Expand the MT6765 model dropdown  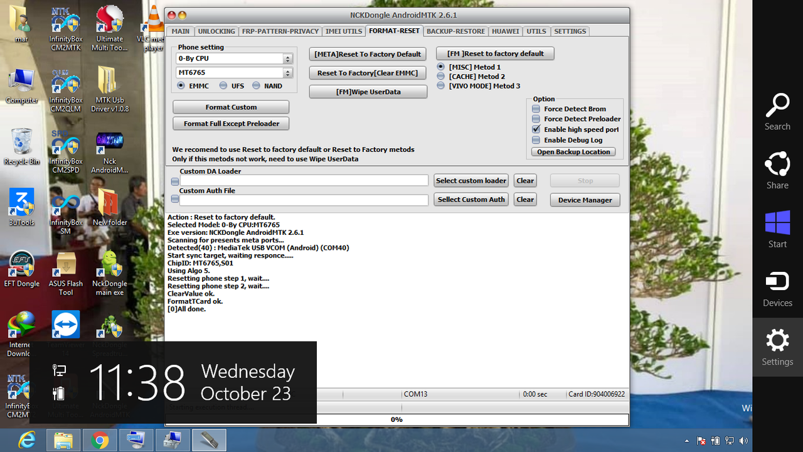pyautogui.click(x=288, y=73)
